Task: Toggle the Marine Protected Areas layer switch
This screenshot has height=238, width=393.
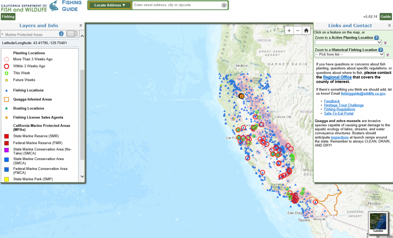Action: [72, 34]
